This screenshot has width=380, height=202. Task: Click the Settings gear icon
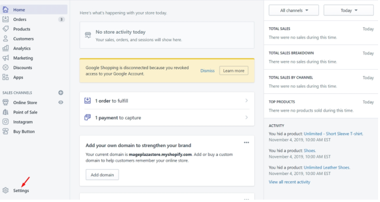point(6,190)
